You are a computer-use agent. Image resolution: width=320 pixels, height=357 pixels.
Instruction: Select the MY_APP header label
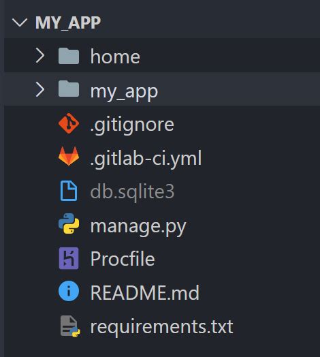pyautogui.click(x=68, y=22)
